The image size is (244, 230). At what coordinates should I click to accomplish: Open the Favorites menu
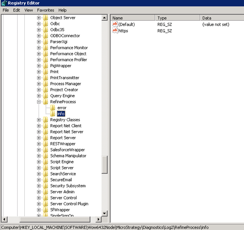pos(45,10)
